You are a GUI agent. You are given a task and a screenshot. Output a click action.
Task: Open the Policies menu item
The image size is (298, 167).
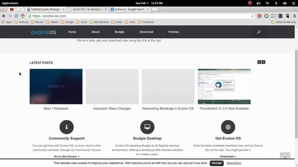coord(174,32)
